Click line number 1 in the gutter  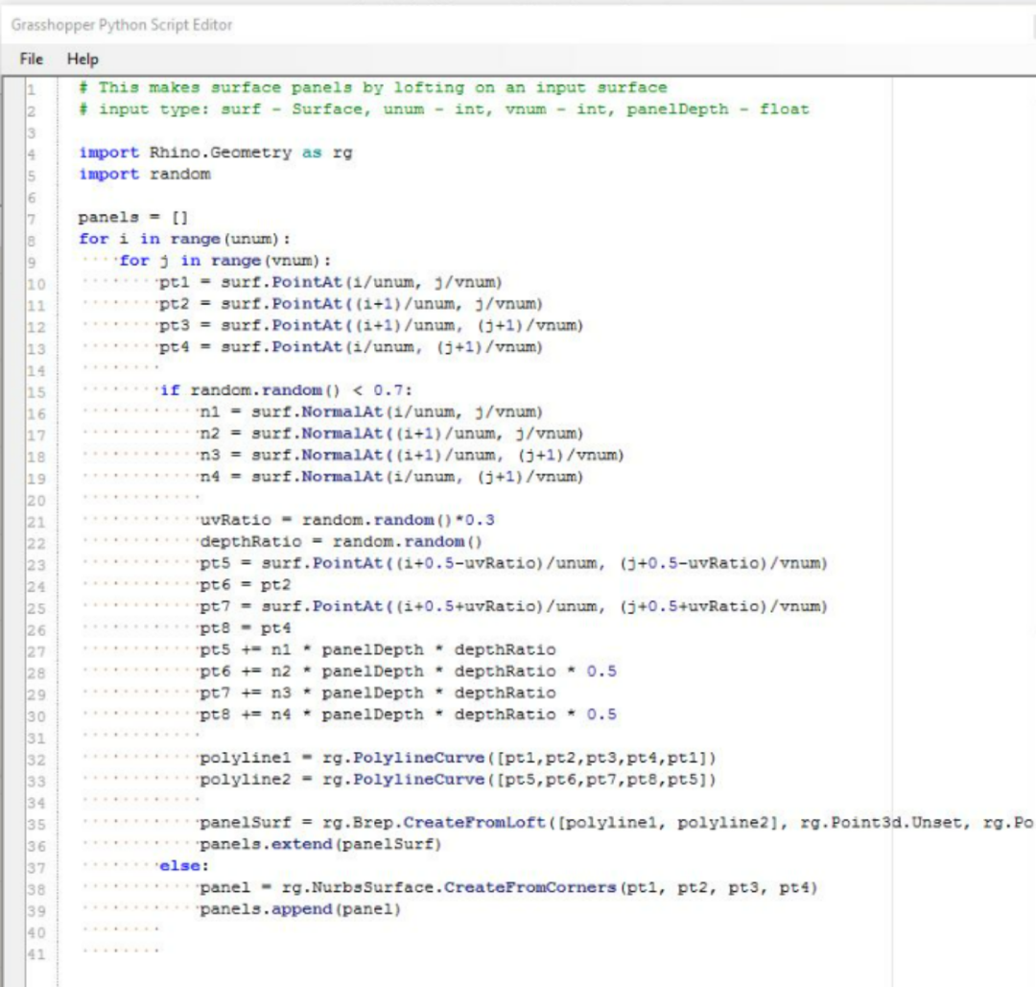pyautogui.click(x=33, y=87)
